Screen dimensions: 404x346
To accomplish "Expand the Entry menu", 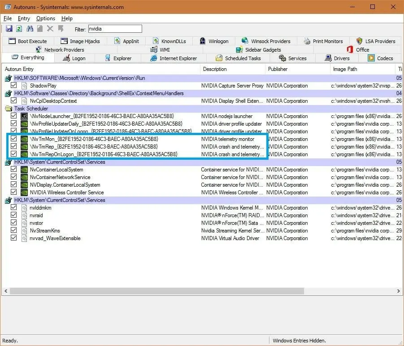I will click(x=23, y=18).
